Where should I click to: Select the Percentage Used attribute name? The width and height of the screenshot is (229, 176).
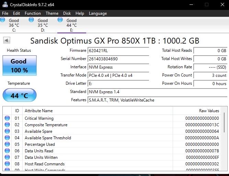pos(40,144)
